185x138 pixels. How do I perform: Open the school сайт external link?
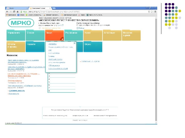(61, 25)
